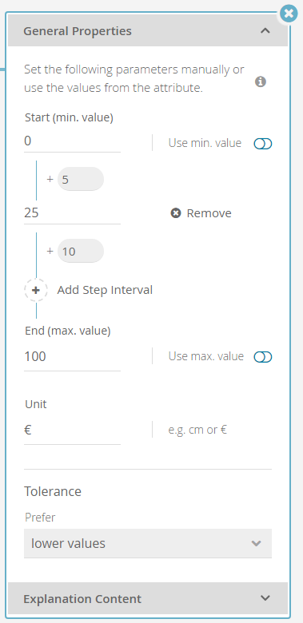Click the Explanation Content header title
This screenshot has height=623, width=303.
(x=82, y=599)
